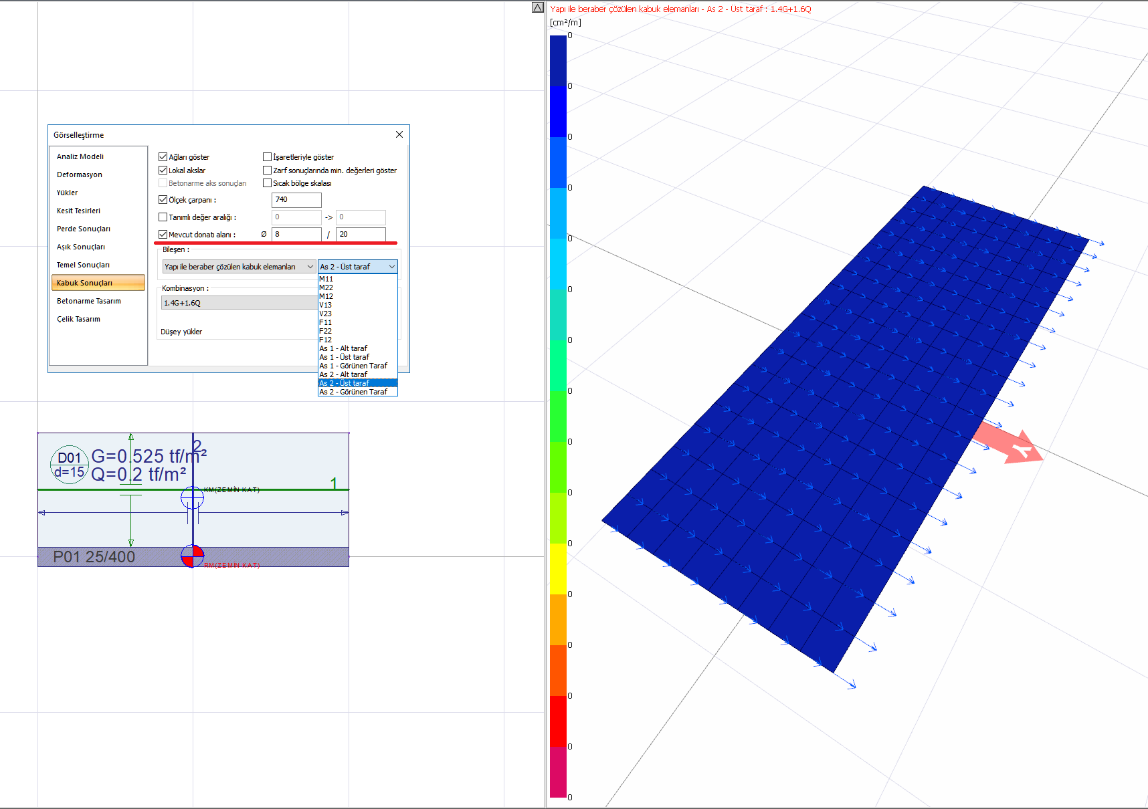Click the KM mass center circle marker
Screen dimensions: 1148x809
click(192, 498)
